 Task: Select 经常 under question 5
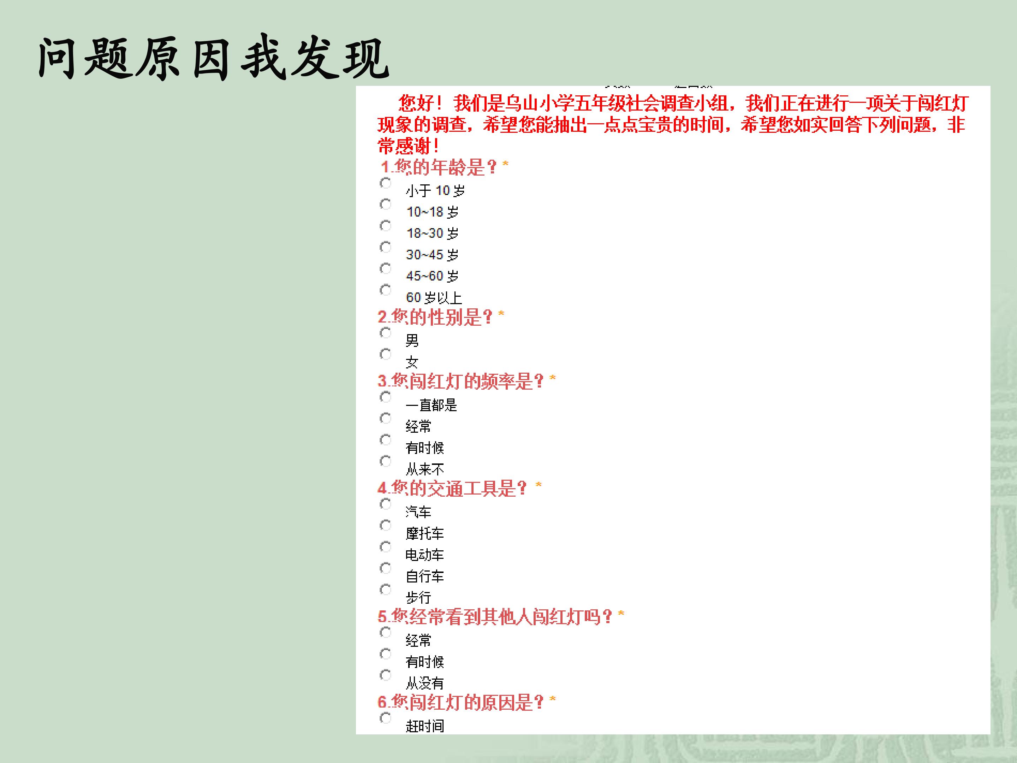pos(385,632)
